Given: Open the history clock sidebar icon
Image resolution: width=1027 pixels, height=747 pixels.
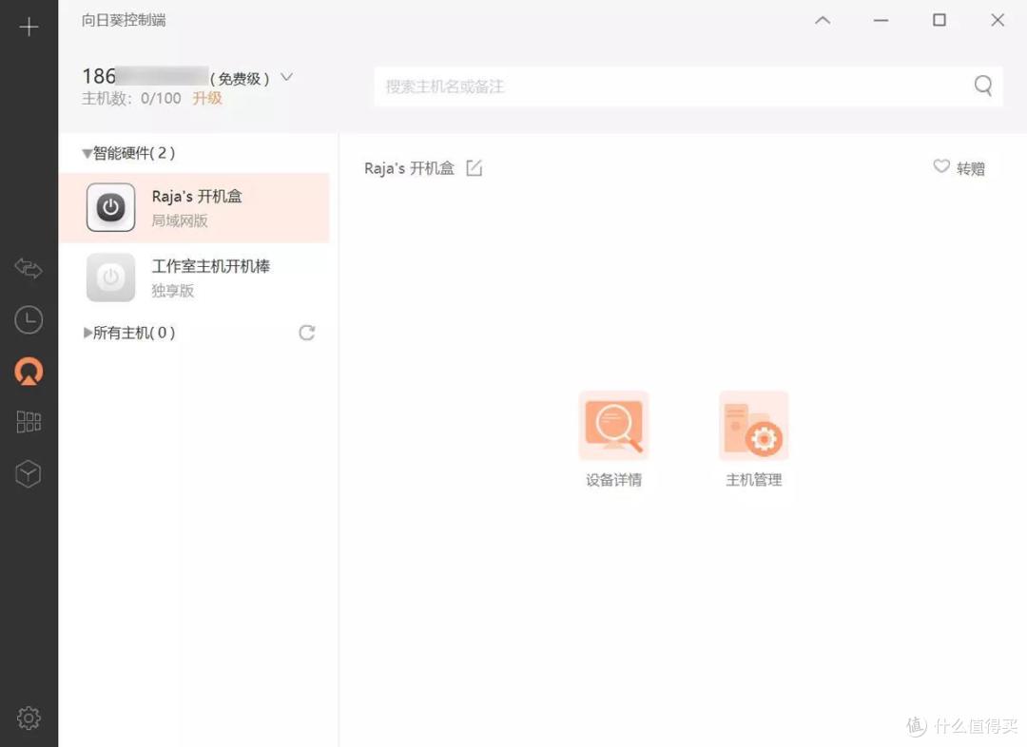Looking at the screenshot, I should point(29,320).
